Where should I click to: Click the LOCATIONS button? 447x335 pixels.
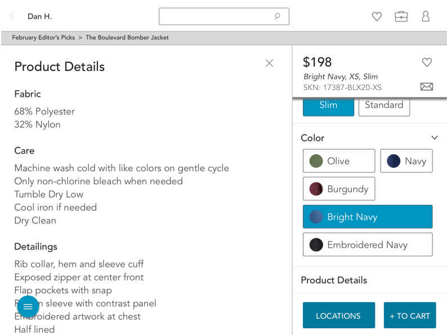pyautogui.click(x=339, y=315)
